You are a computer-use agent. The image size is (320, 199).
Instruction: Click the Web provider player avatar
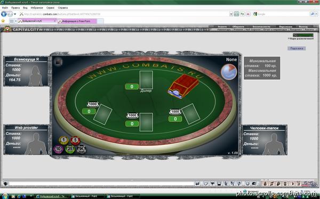point(36,144)
